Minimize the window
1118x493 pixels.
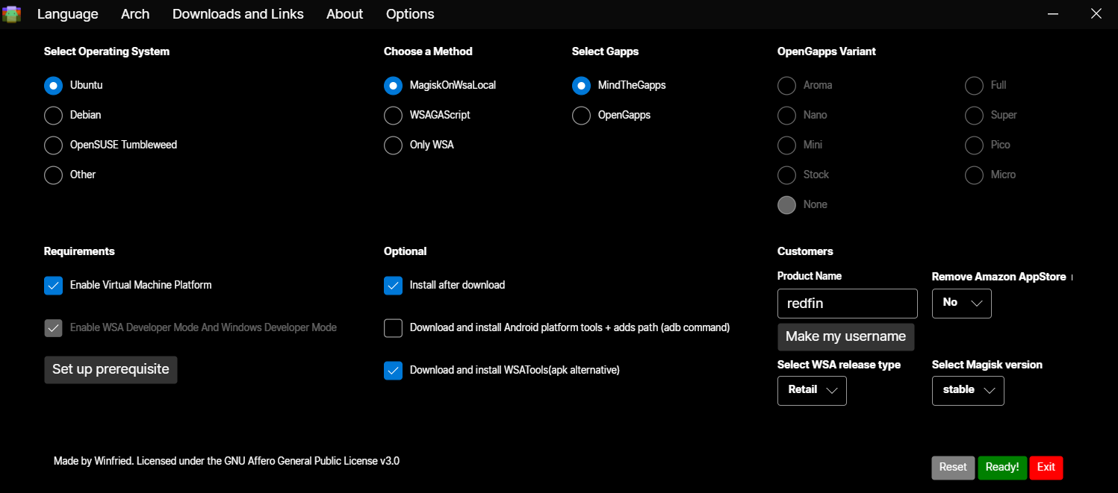(1053, 14)
